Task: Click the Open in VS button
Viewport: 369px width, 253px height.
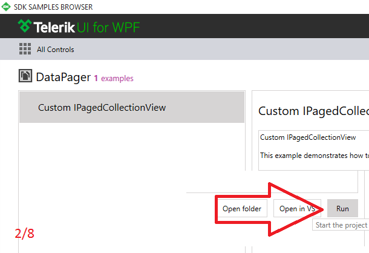Action: (x=297, y=208)
